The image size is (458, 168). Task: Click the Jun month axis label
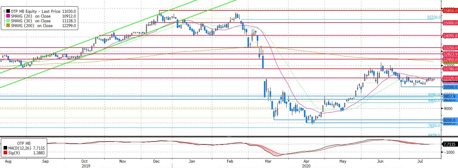pos(380,161)
